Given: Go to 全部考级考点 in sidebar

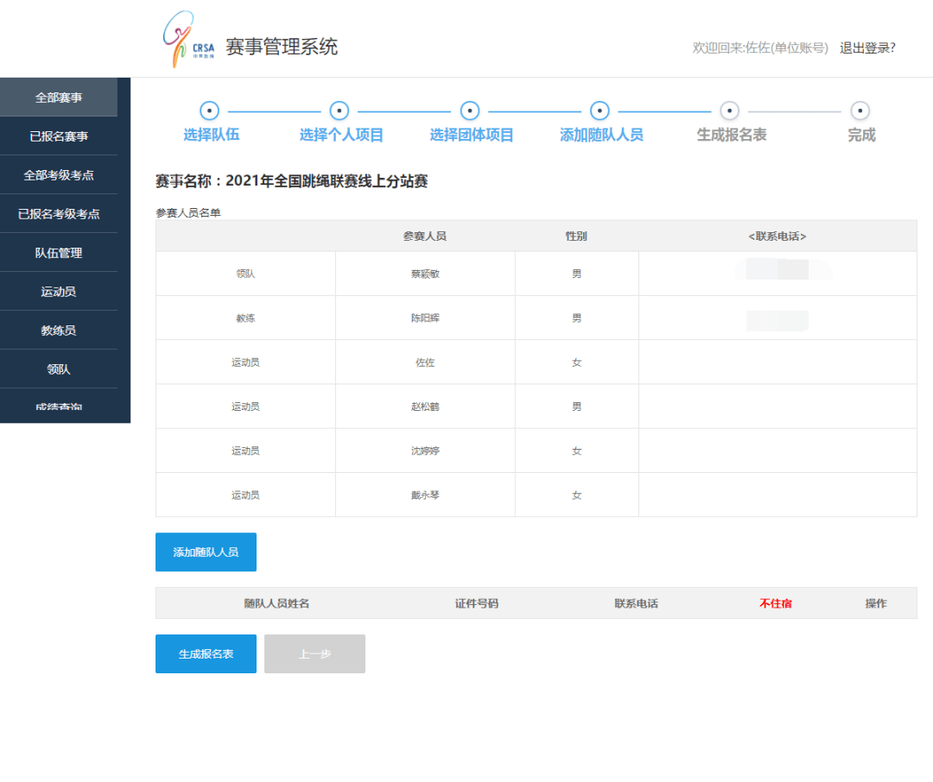Looking at the screenshot, I should [59, 175].
